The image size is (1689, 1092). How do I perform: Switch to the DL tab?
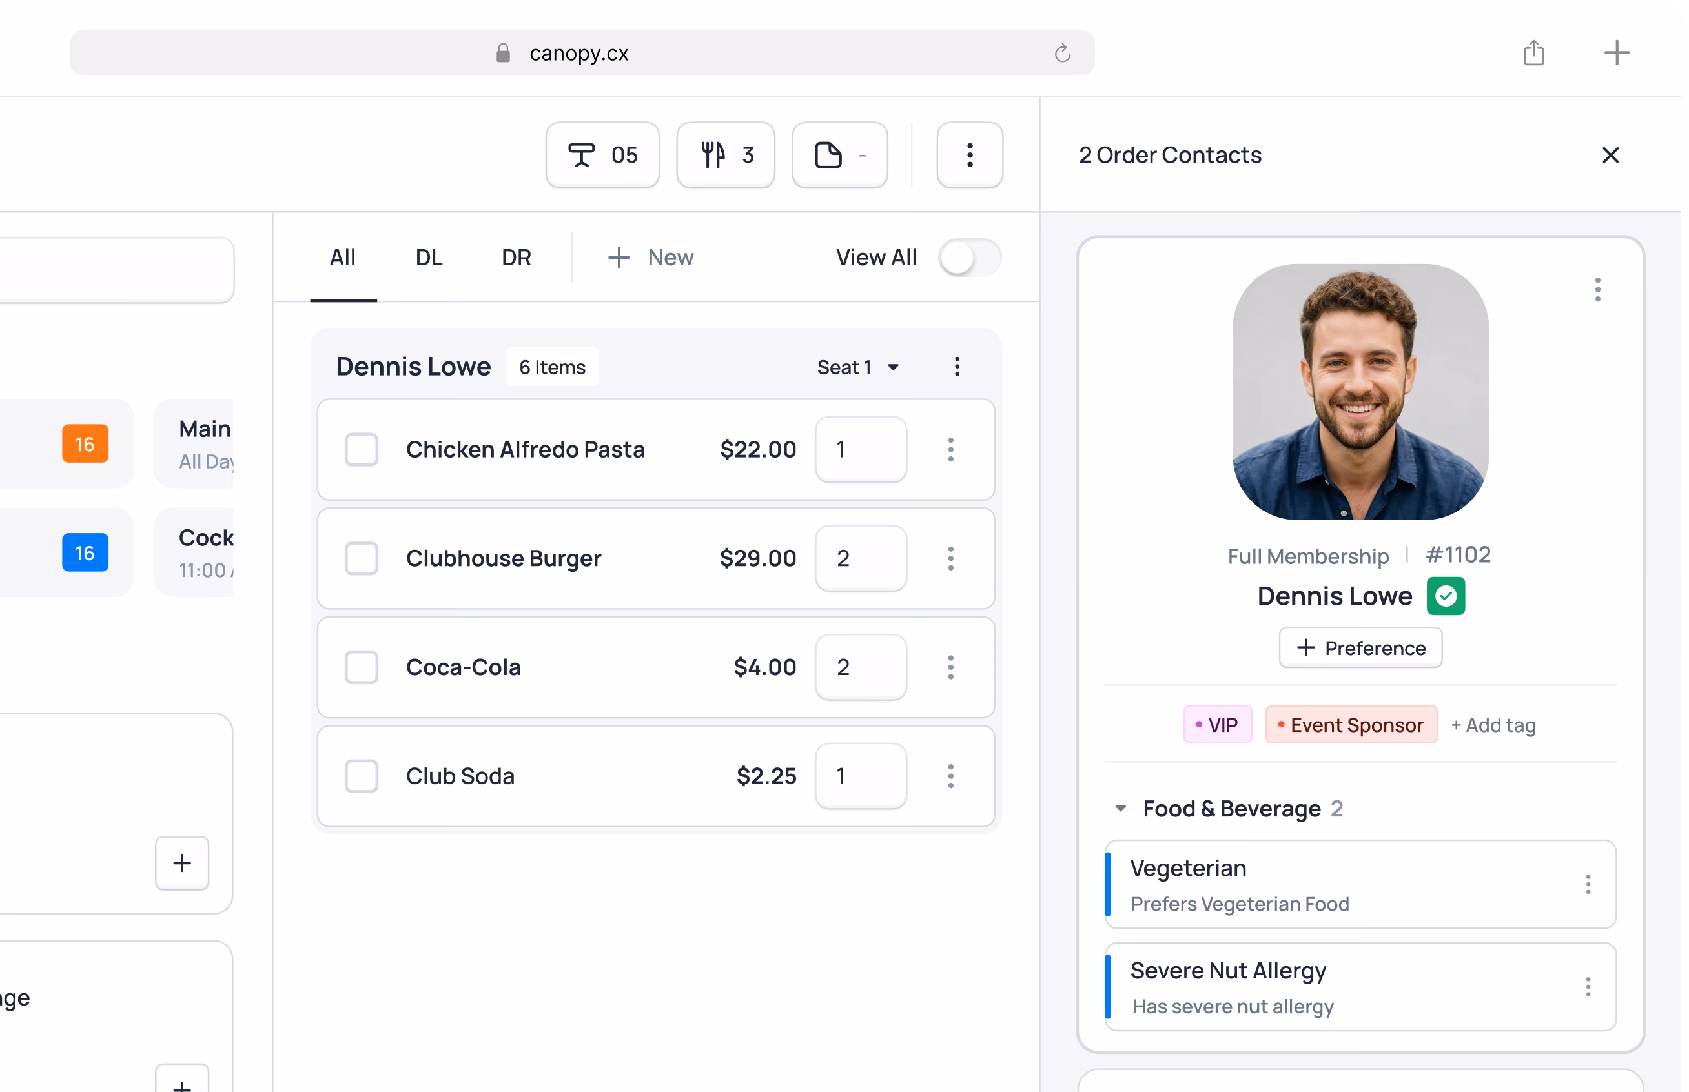click(x=429, y=258)
